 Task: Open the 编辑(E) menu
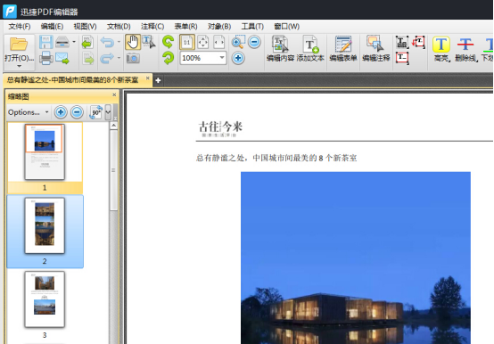click(x=52, y=27)
